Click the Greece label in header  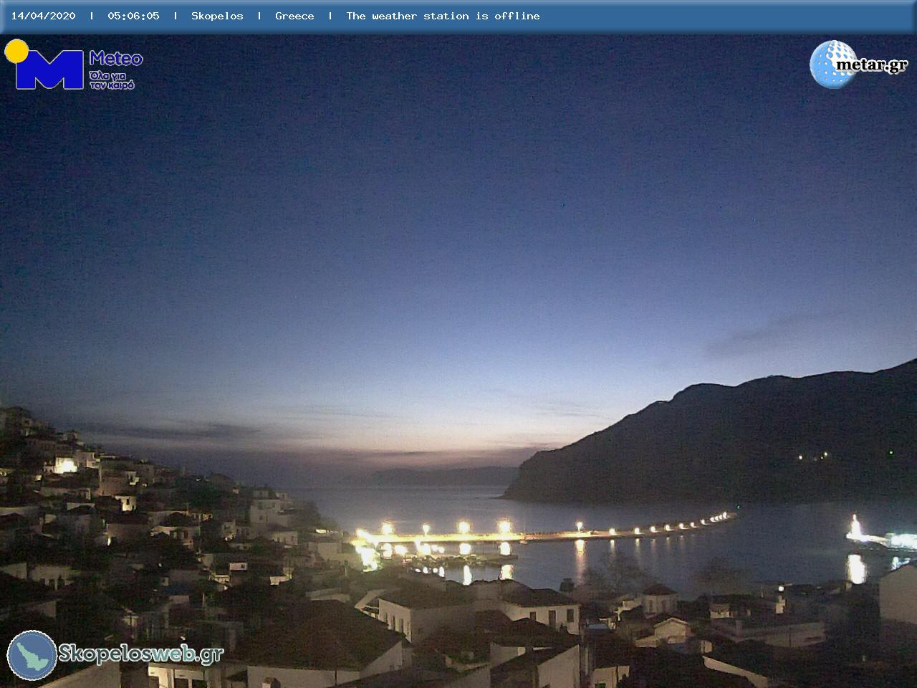(x=294, y=16)
